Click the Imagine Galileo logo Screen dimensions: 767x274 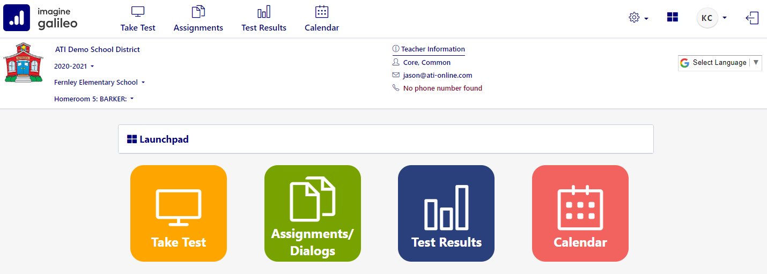tap(41, 18)
